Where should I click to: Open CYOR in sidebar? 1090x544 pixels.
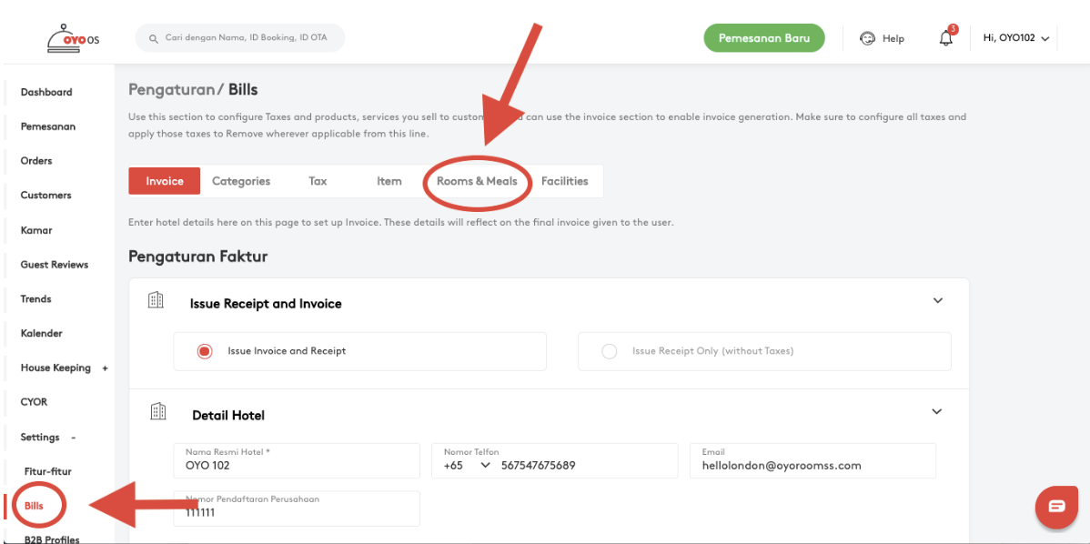(34, 402)
